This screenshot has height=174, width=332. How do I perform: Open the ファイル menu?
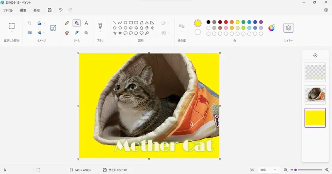coord(8,10)
